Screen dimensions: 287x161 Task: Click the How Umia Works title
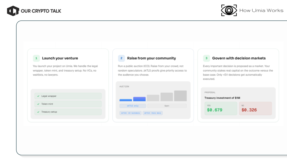[x=261, y=10]
